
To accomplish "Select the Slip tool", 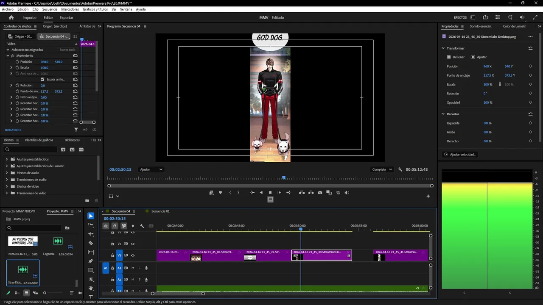I will coord(91,252).
